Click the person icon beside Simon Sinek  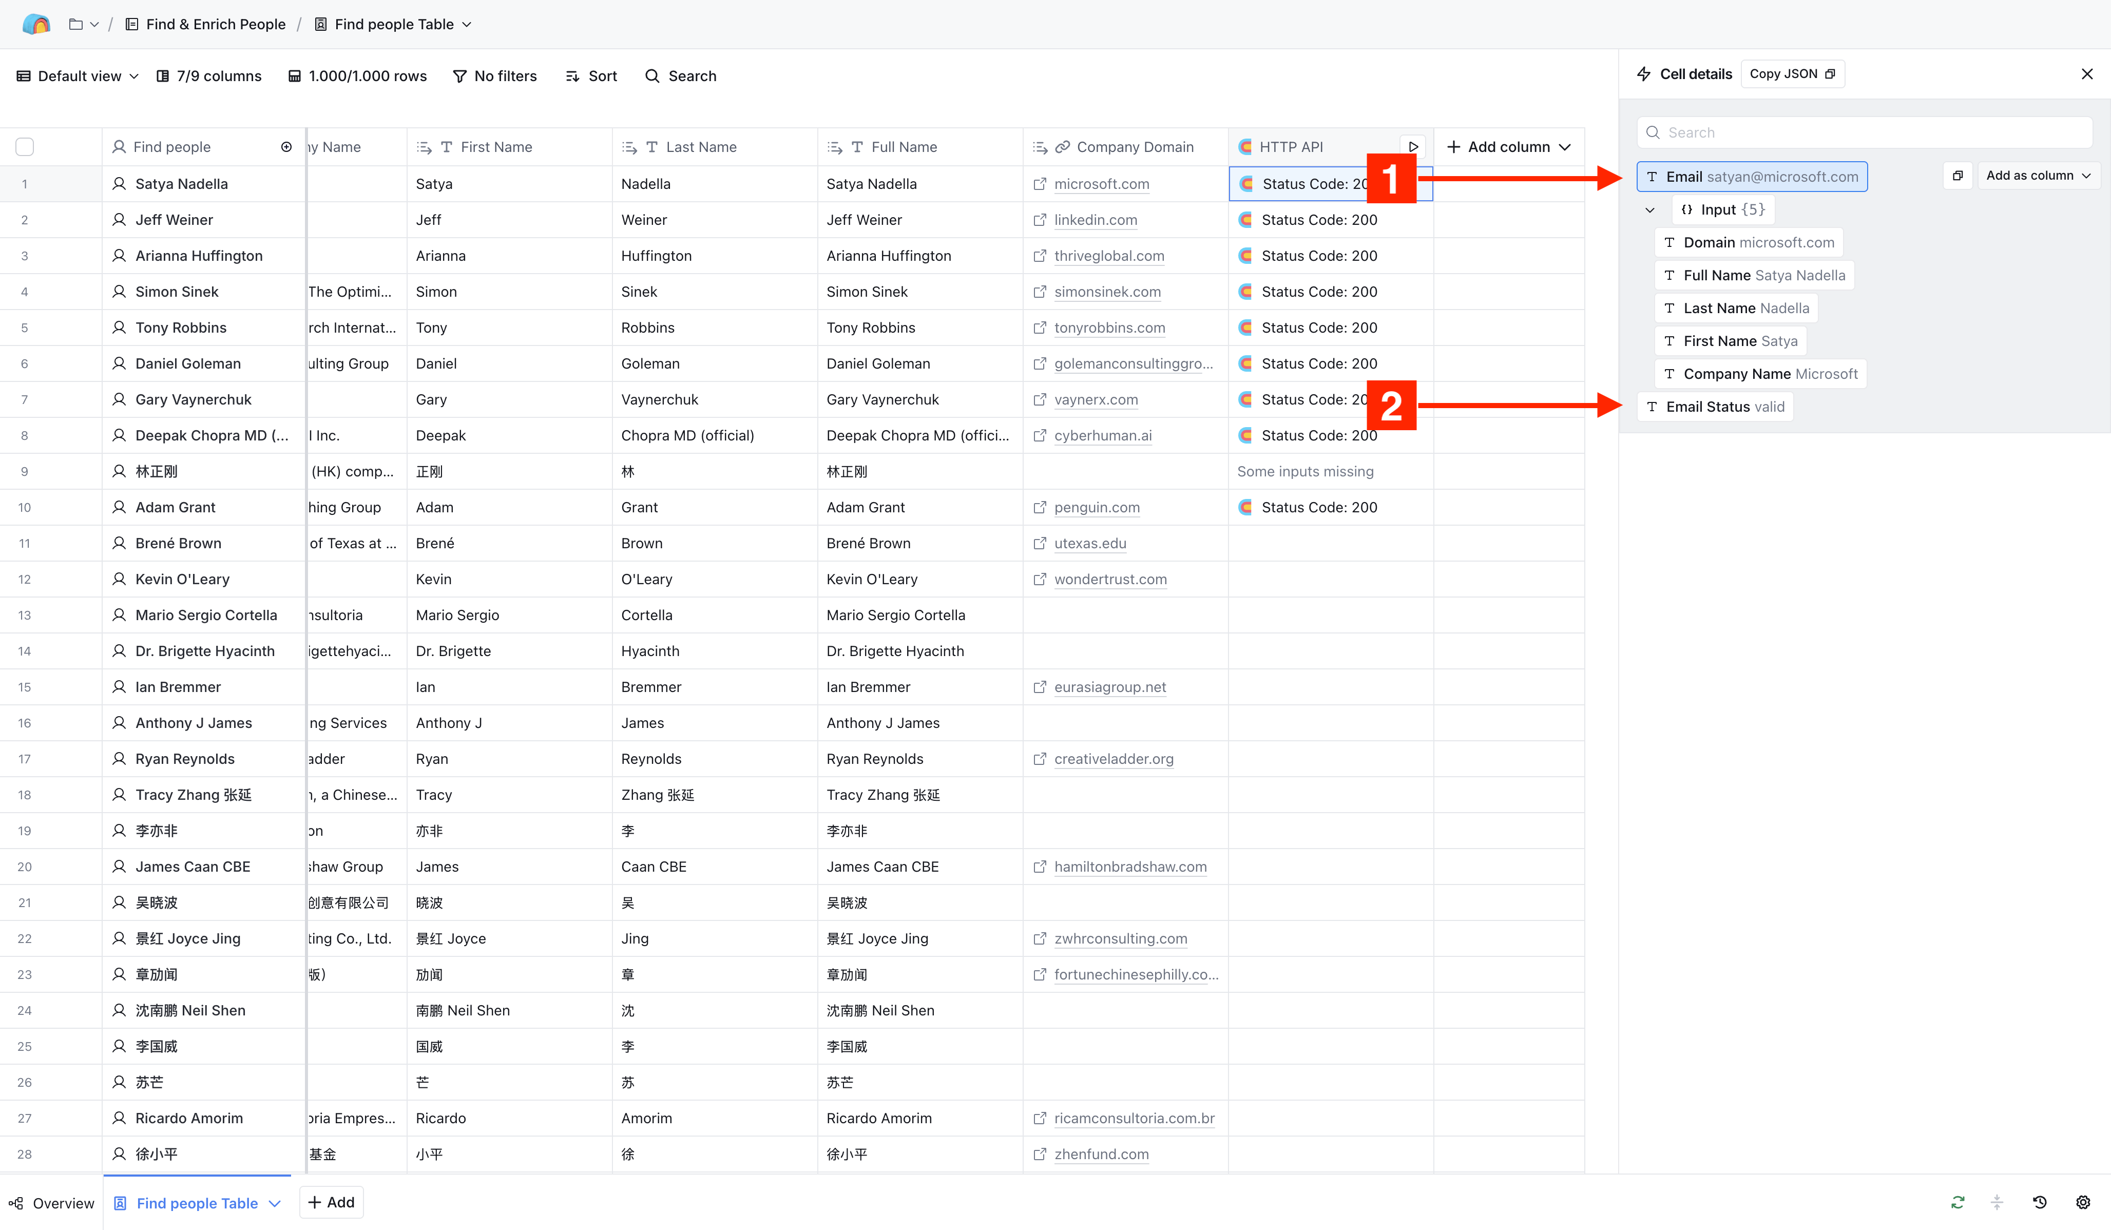pos(119,292)
